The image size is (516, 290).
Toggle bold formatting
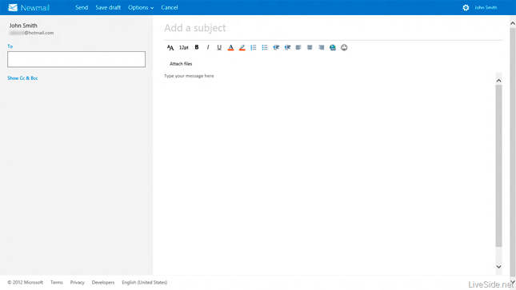tap(197, 47)
